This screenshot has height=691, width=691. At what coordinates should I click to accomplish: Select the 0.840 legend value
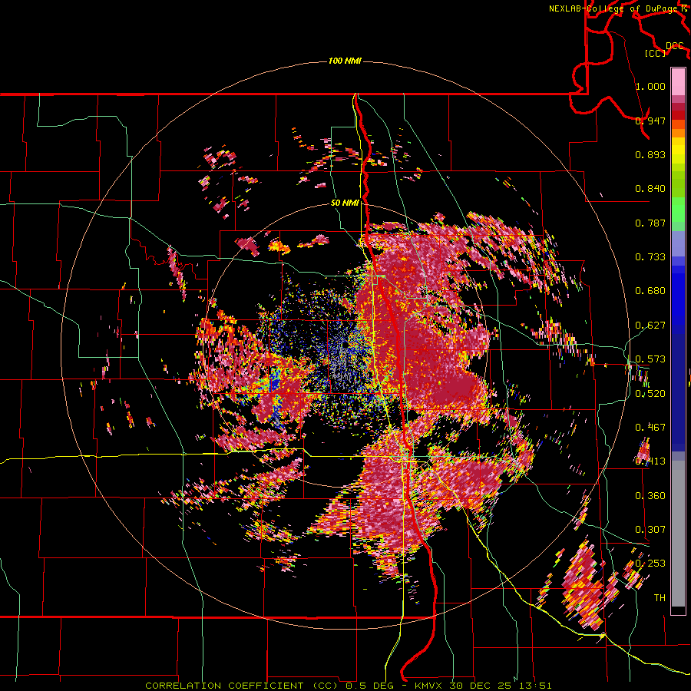(x=650, y=189)
